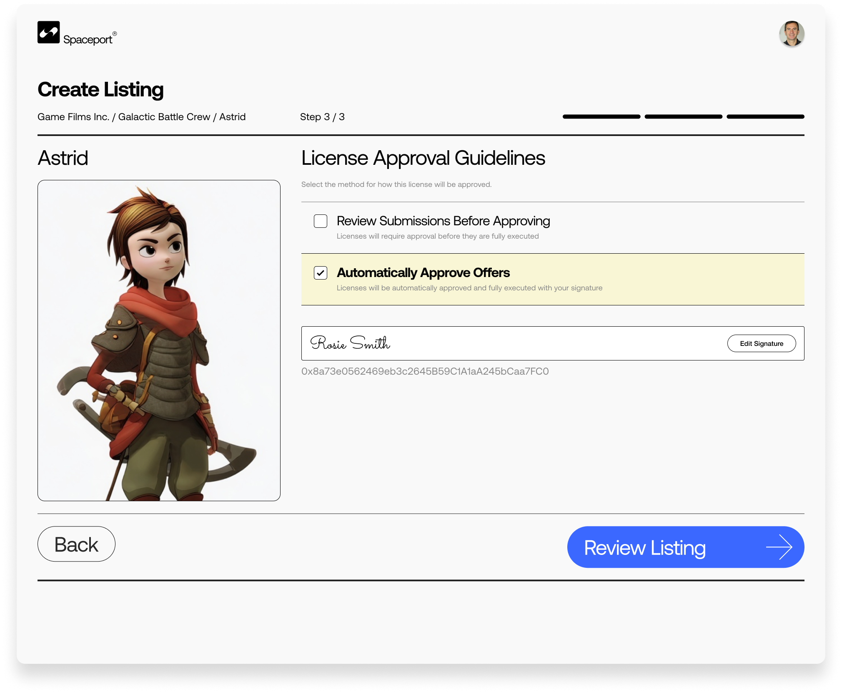
Task: Uncheck Automatically Approve Offers
Action: pyautogui.click(x=321, y=273)
